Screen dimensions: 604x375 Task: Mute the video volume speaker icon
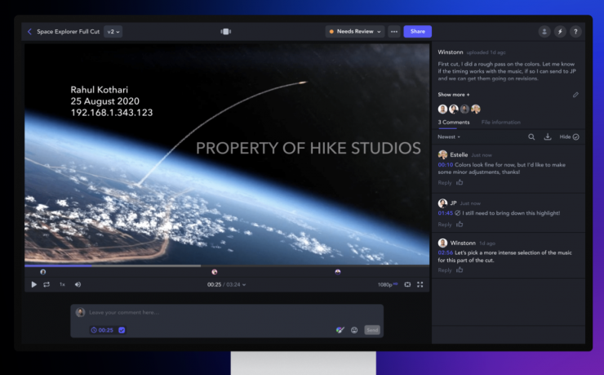point(78,284)
